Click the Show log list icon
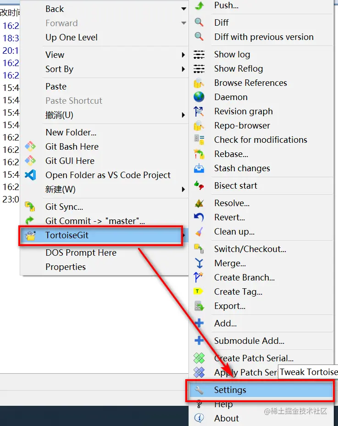 [x=199, y=54]
